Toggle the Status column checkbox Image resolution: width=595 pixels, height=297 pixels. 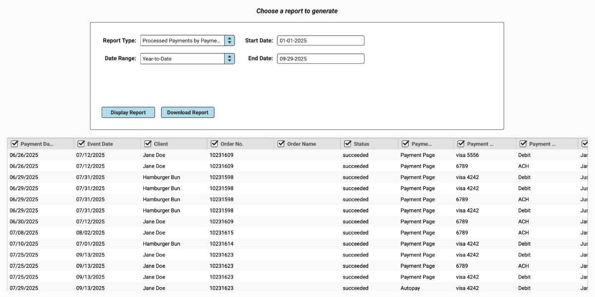(x=348, y=144)
